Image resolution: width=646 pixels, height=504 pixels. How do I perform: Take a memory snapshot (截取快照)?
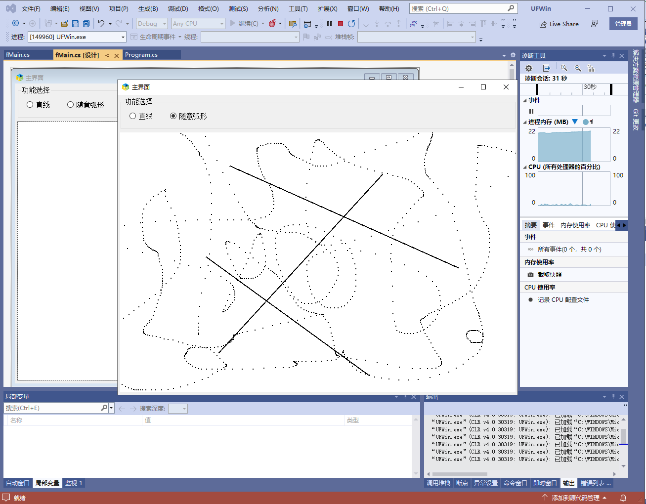point(545,275)
